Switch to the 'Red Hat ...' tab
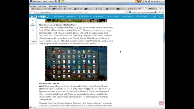The height and width of the screenshot is (109, 194). 111,9
